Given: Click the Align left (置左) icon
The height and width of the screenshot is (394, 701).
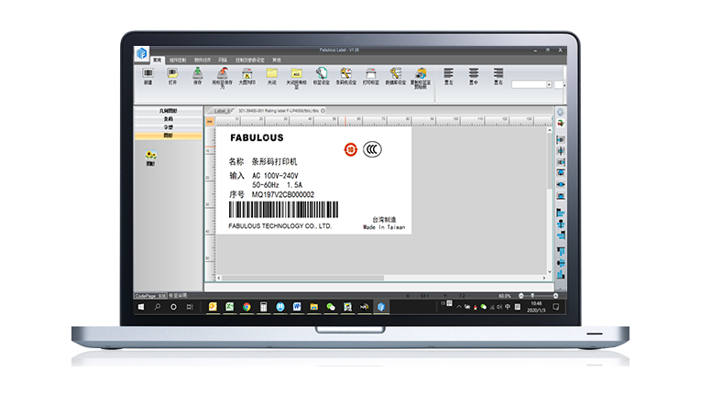Looking at the screenshot, I should point(448,73).
